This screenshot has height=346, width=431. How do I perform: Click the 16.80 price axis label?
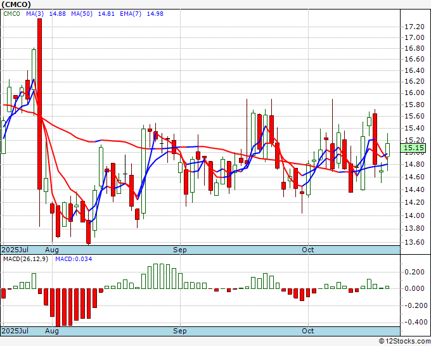pos(415,49)
